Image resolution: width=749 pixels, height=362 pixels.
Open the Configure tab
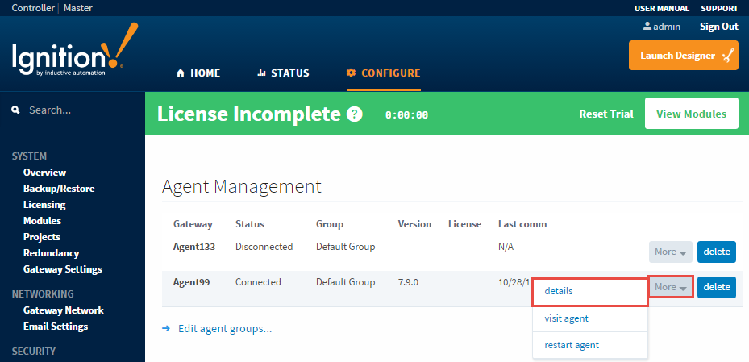click(383, 73)
